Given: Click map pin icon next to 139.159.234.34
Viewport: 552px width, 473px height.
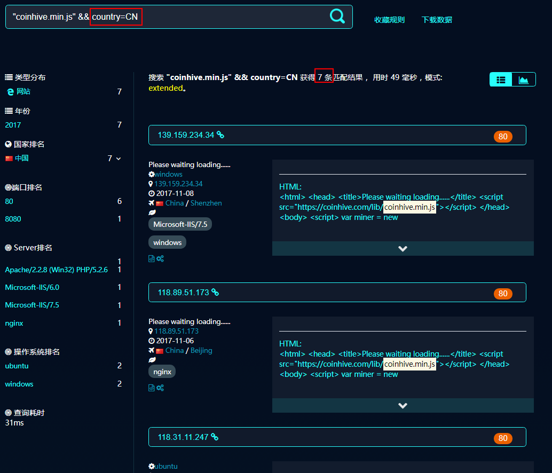Looking at the screenshot, I should pyautogui.click(x=151, y=184).
